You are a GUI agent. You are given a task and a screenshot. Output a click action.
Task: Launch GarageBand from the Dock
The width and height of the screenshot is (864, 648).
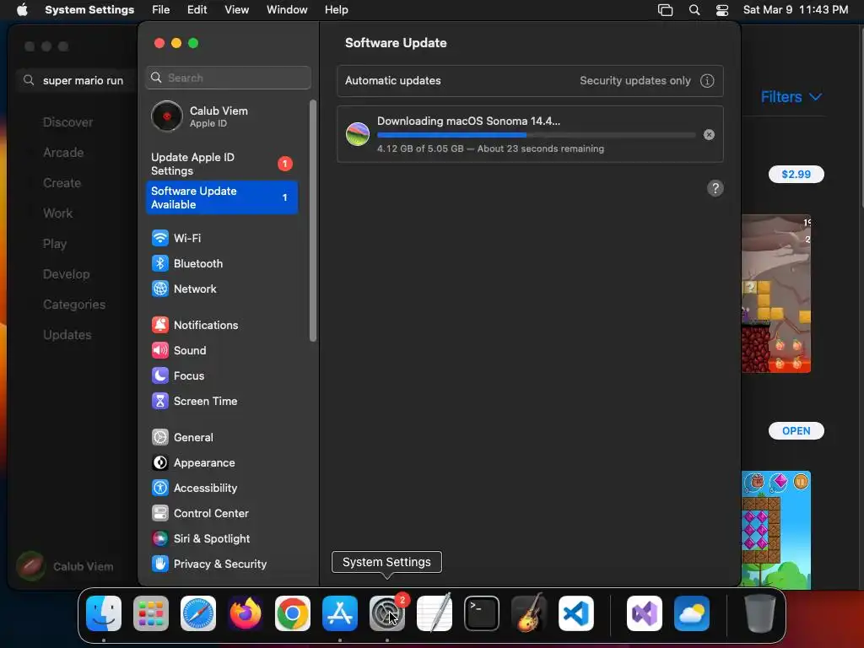(529, 613)
